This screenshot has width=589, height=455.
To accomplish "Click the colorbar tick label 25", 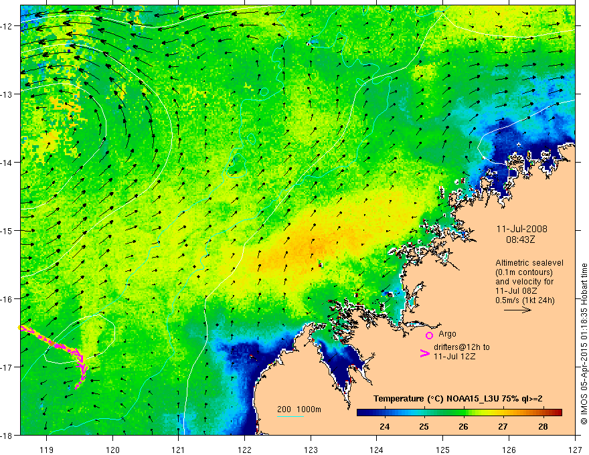I will (x=424, y=426).
